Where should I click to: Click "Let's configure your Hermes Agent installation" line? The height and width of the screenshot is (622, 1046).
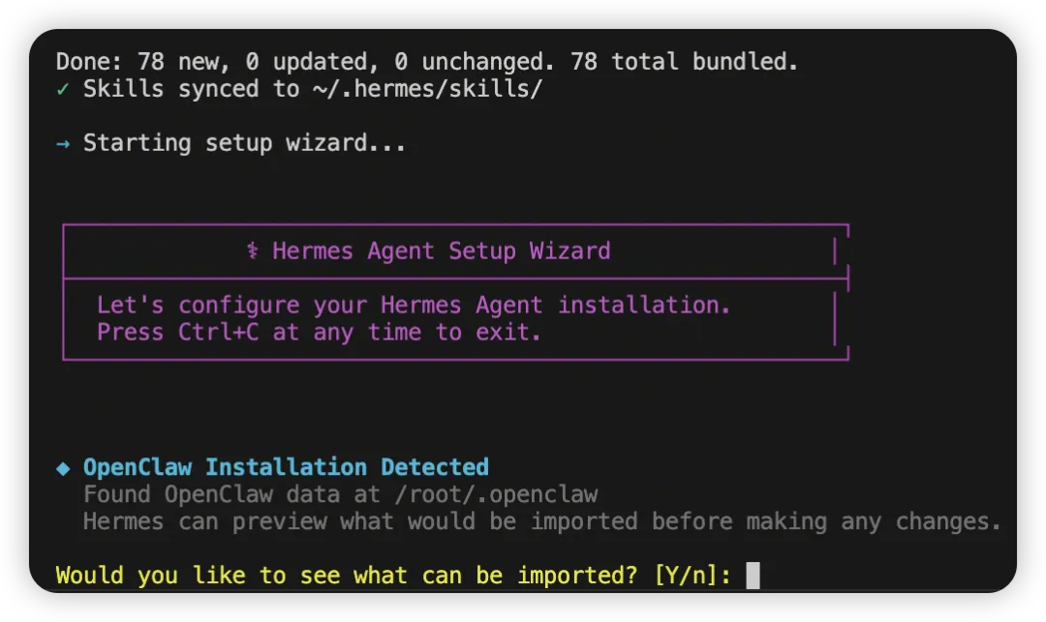tap(414, 306)
